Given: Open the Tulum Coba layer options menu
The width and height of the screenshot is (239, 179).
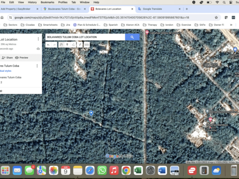Looking at the screenshot, I should [37, 66].
